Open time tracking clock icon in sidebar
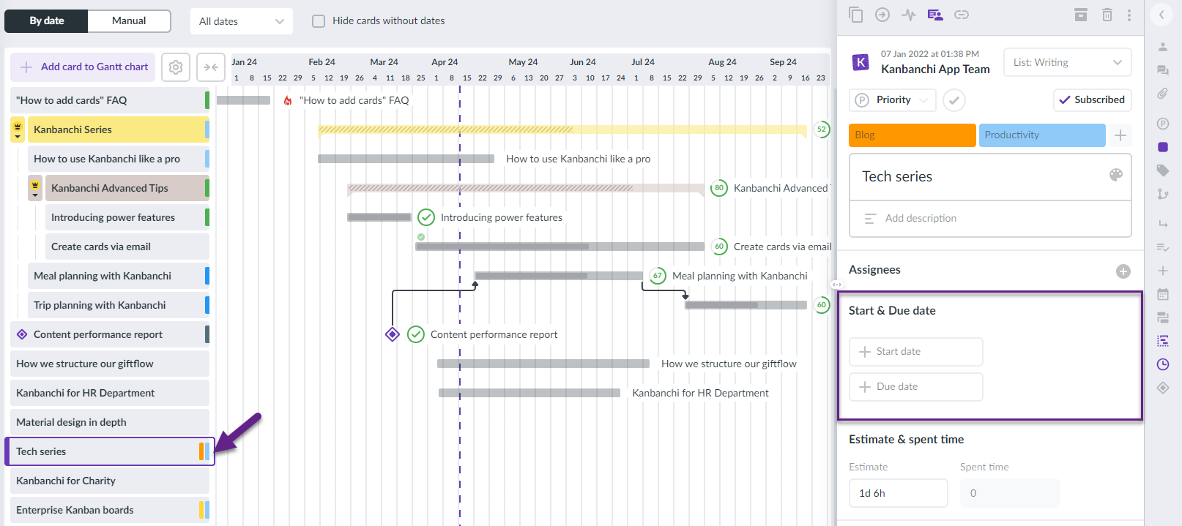 click(1163, 364)
